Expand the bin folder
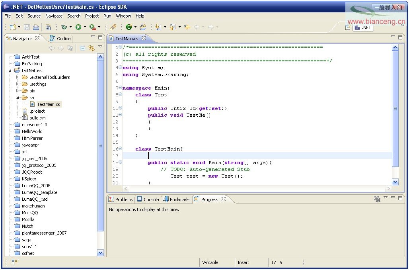The width and height of the screenshot is (409, 270). click(17, 91)
